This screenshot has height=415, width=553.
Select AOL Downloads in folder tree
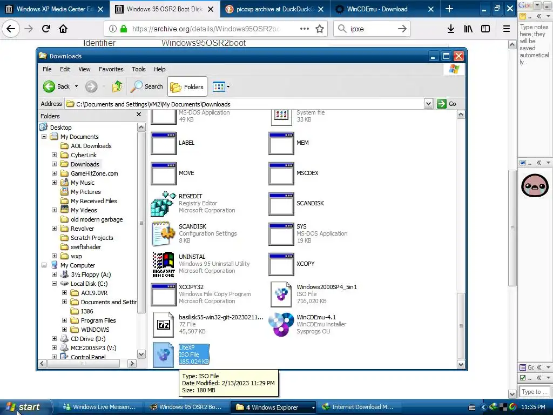pos(91,146)
